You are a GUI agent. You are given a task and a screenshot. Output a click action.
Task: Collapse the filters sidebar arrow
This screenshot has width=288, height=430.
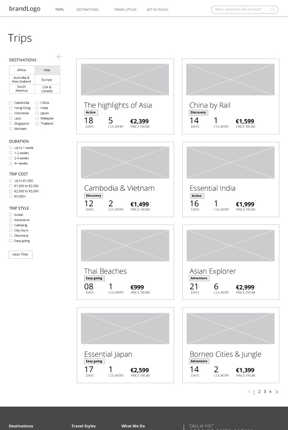point(59,56)
